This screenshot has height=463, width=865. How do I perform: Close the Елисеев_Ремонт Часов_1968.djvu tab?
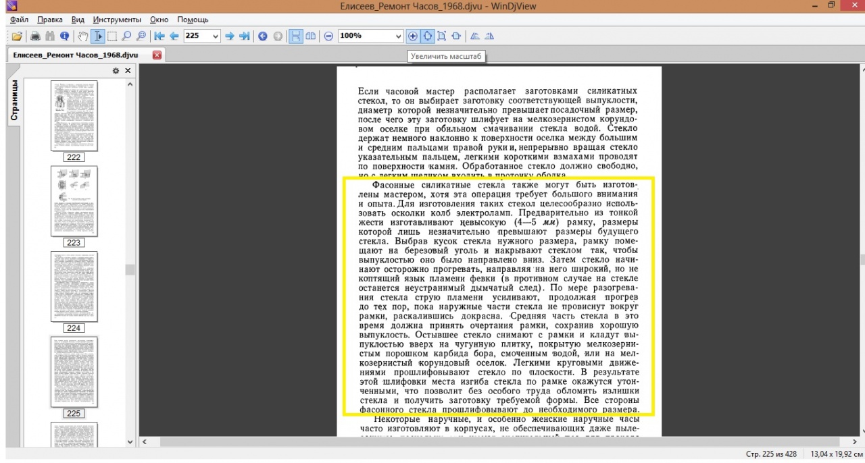pos(157,55)
